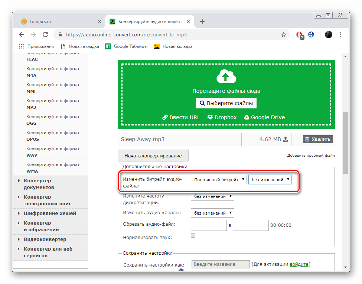Open the bitrate value без изменений dropdown
This screenshot has height=284, width=362.
coord(270,180)
